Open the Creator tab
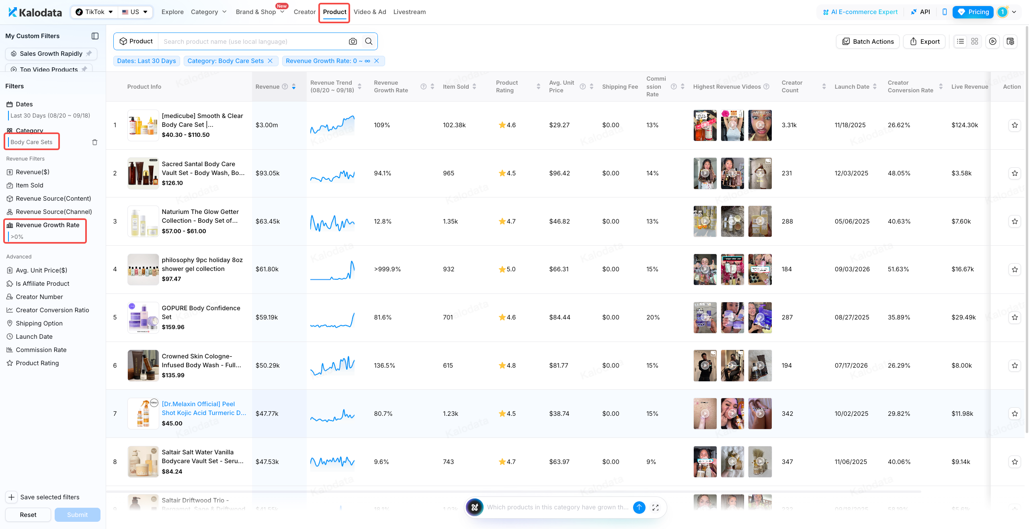The width and height of the screenshot is (1029, 529). [x=305, y=12]
